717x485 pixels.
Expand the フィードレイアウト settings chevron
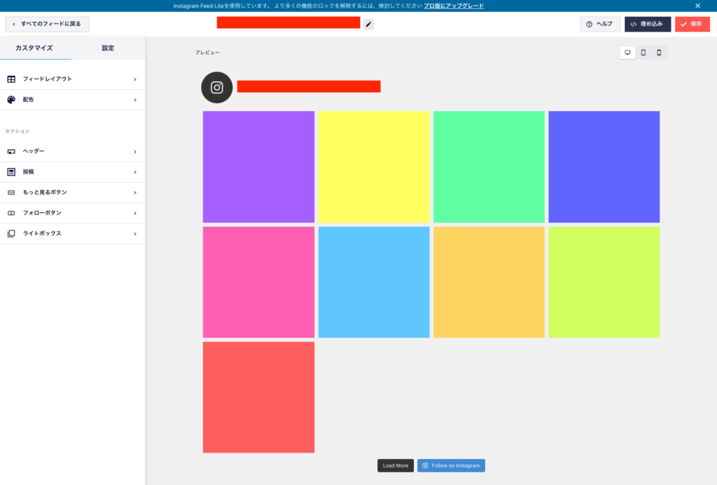[x=136, y=79]
